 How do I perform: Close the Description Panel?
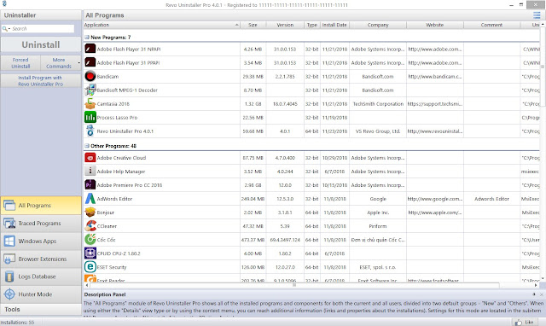(542, 294)
